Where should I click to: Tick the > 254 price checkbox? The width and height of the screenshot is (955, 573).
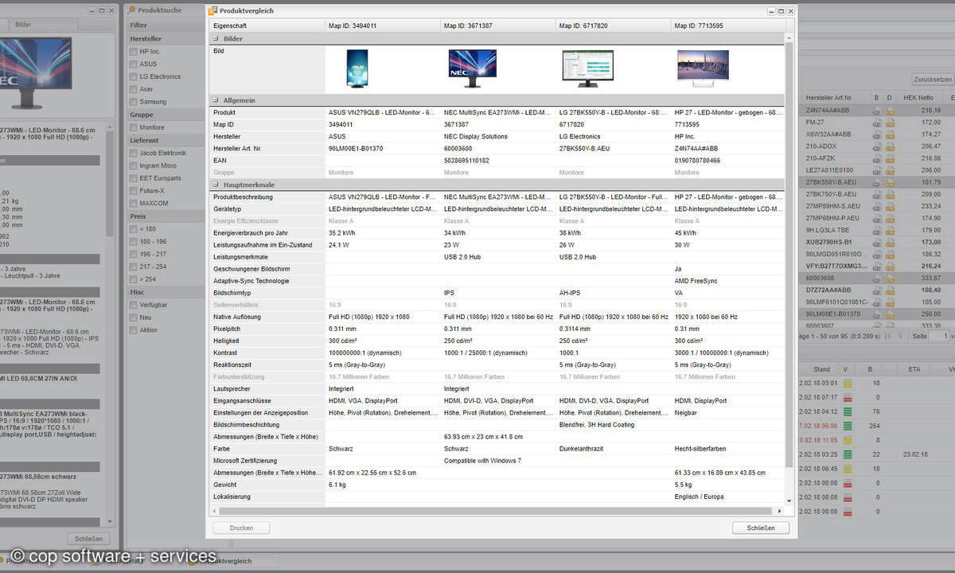pyautogui.click(x=134, y=280)
